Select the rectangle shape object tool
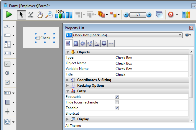This screenshot has height=130, width=196. [8, 102]
